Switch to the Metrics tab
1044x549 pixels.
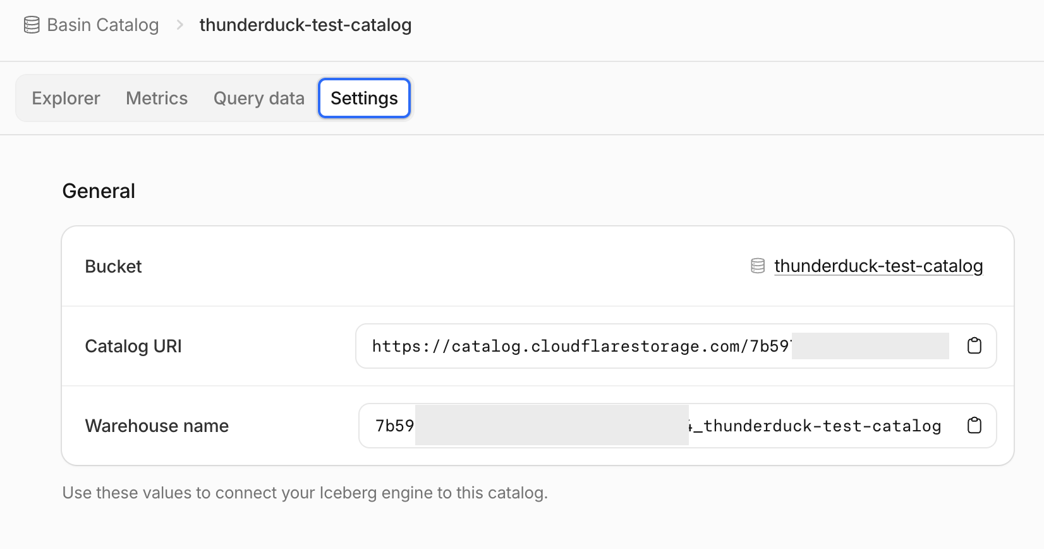pos(157,98)
